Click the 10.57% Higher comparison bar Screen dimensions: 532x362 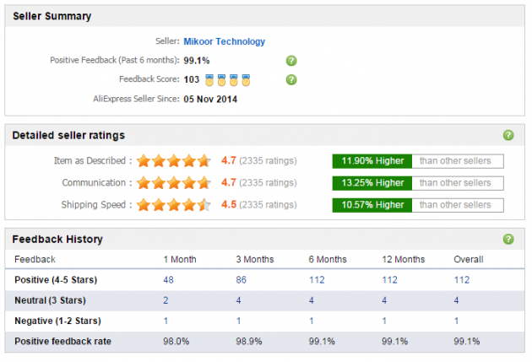tap(372, 205)
